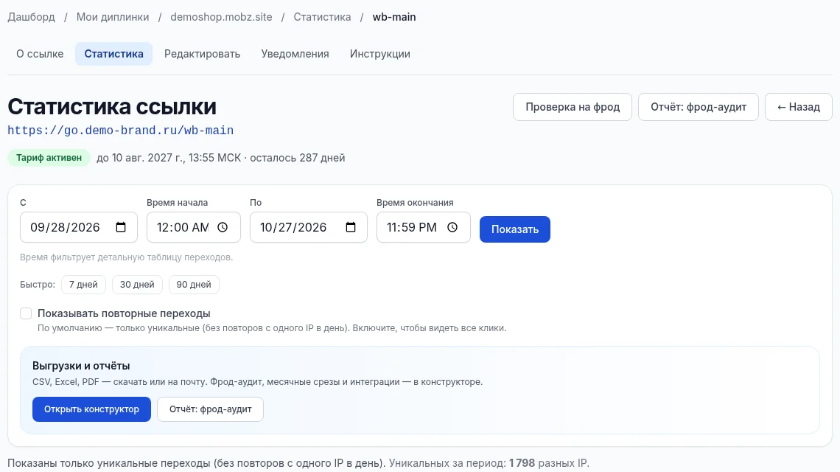Image resolution: width=840 pixels, height=472 pixels.
Task: Click the Статистика breadcrumb link
Action: 322,17
